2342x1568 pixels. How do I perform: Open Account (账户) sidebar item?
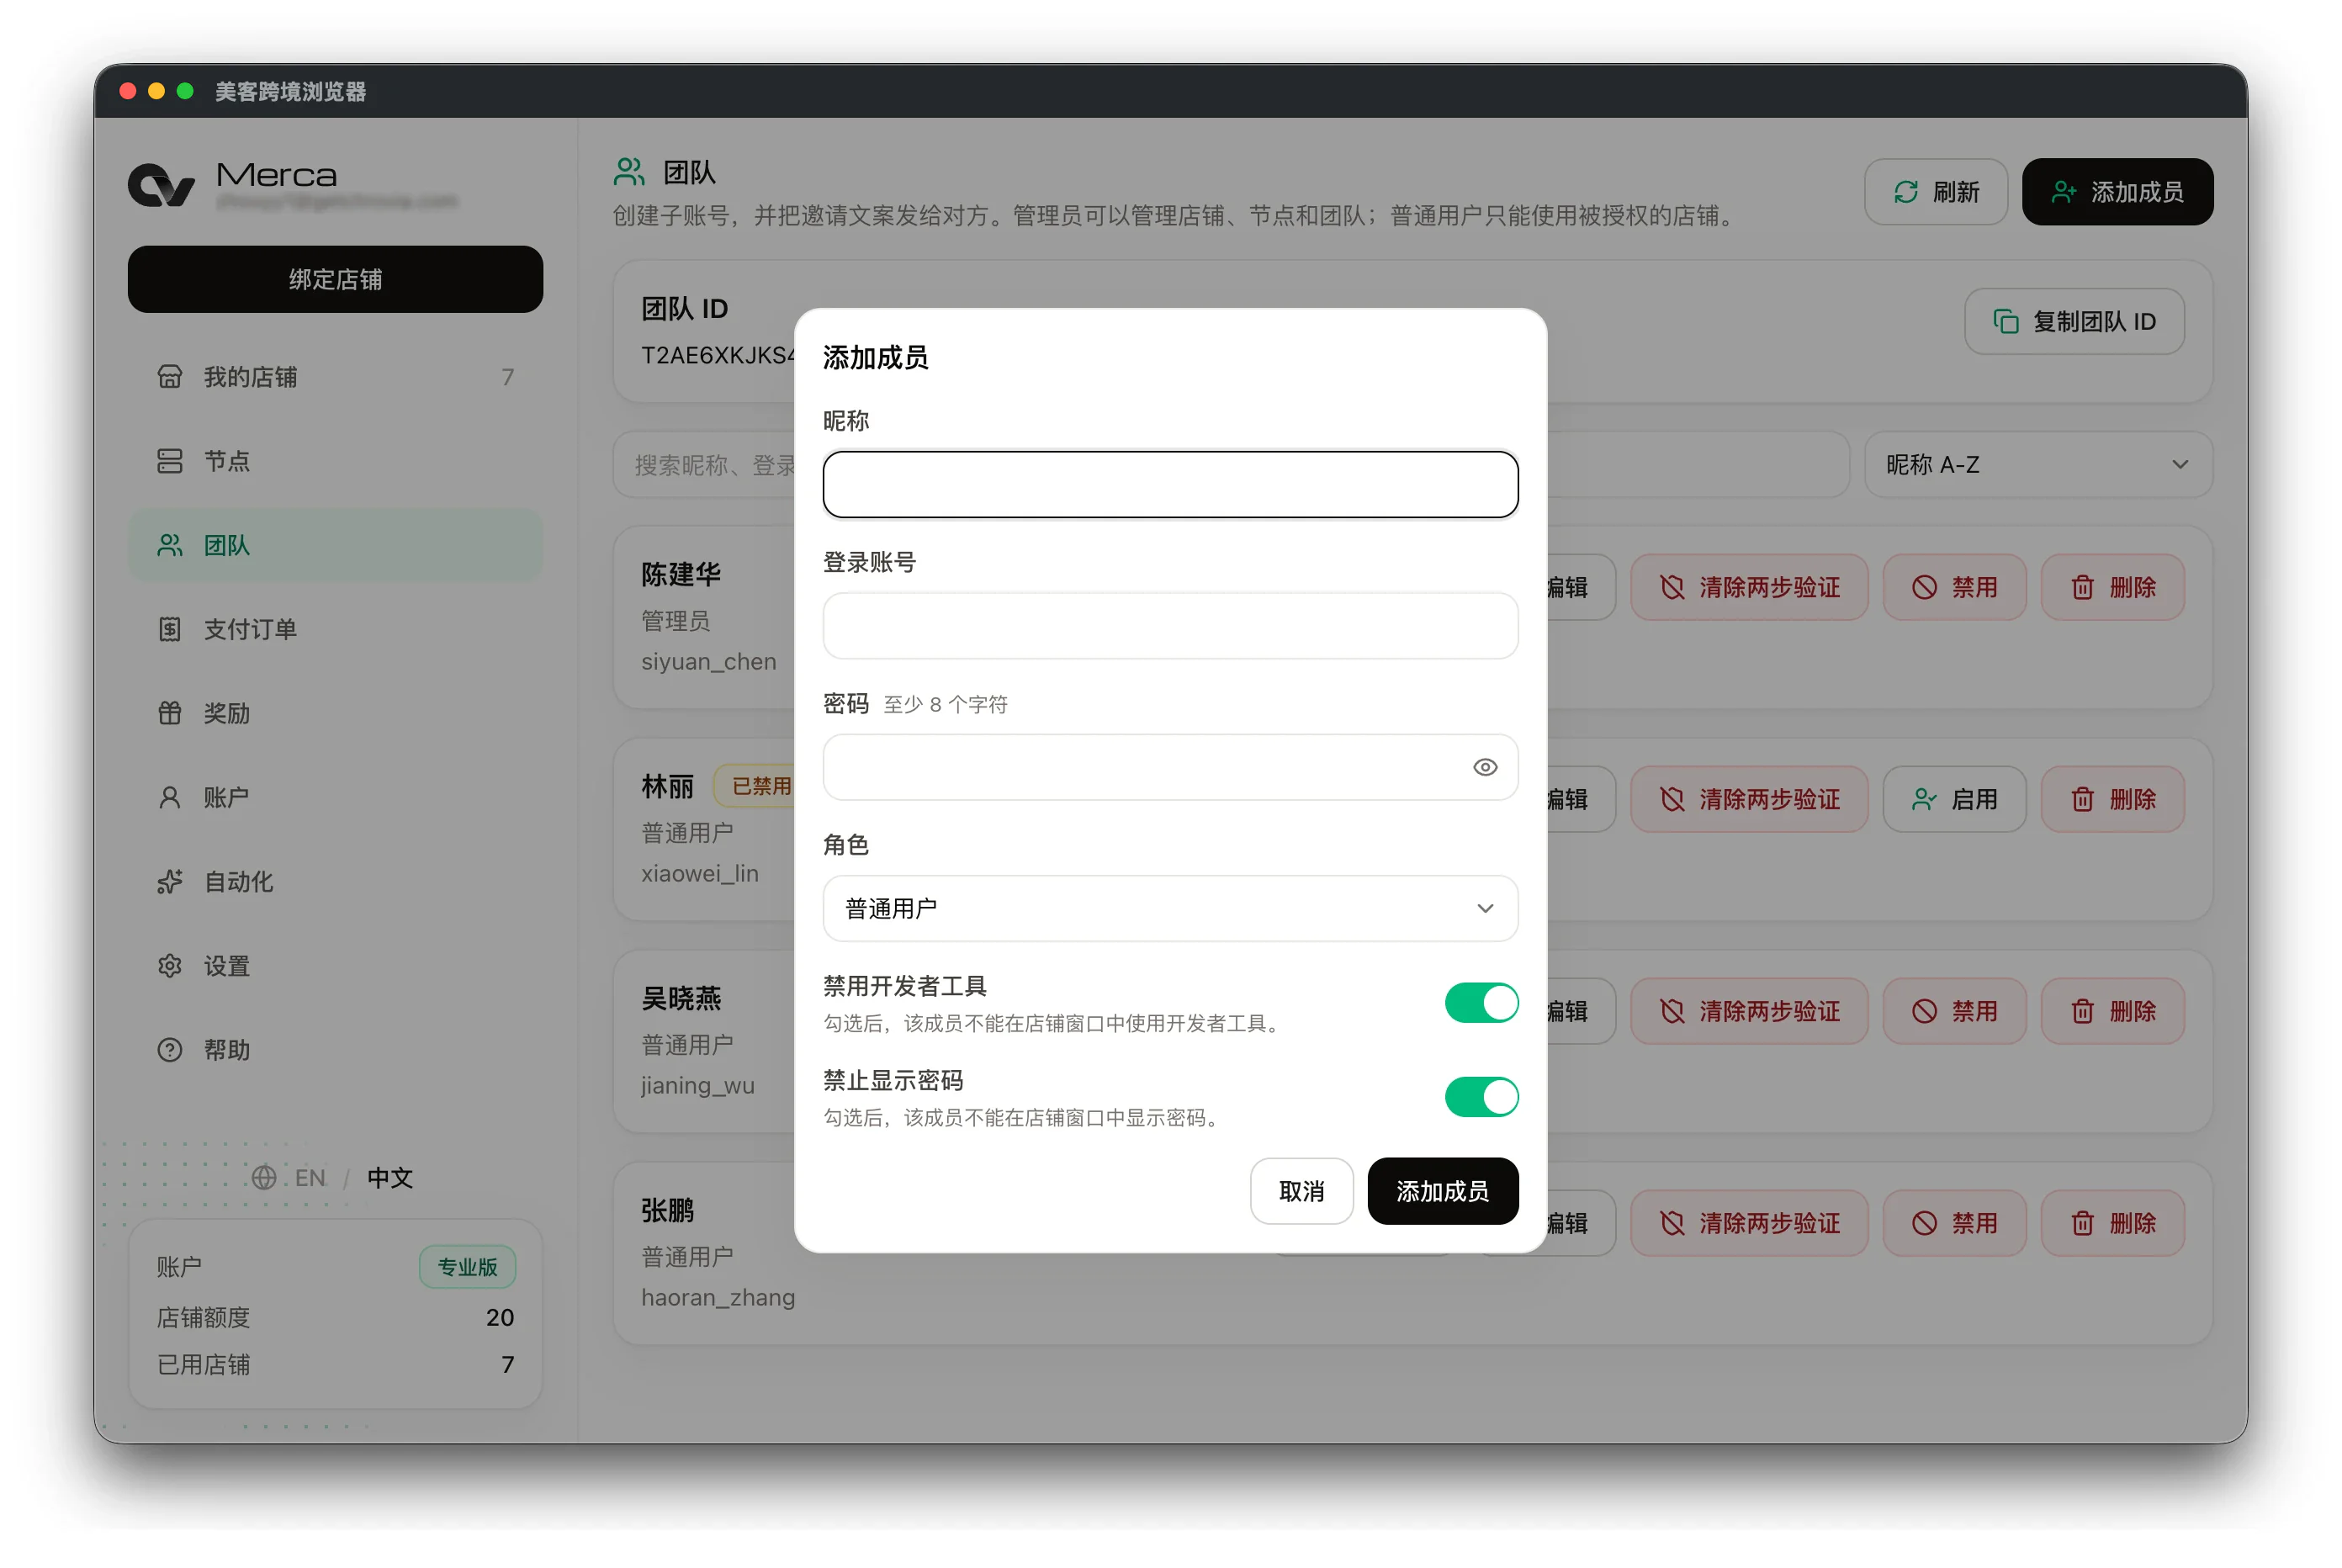coord(335,797)
